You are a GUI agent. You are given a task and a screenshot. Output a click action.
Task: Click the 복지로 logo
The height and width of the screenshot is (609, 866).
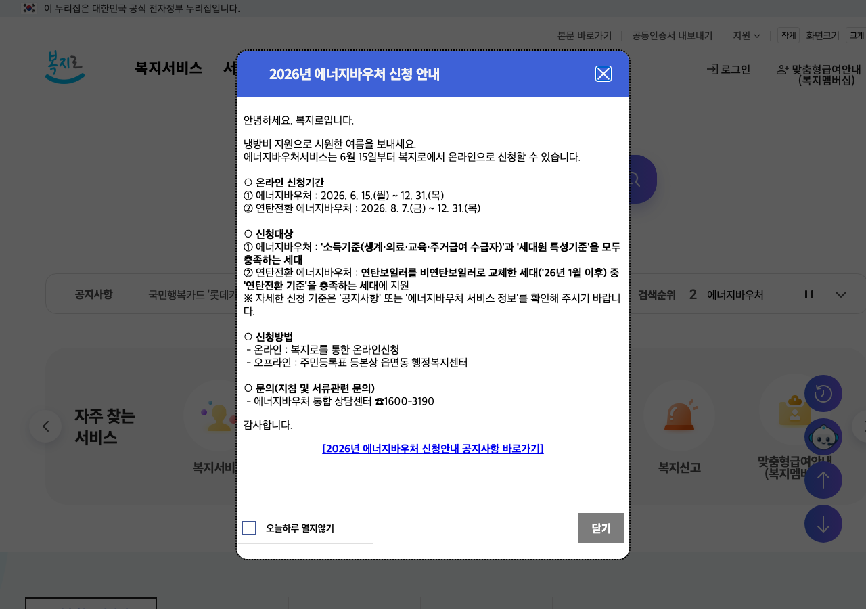pyautogui.click(x=65, y=68)
